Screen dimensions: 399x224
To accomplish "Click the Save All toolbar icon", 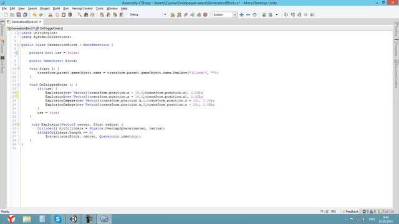I will coord(25,15).
